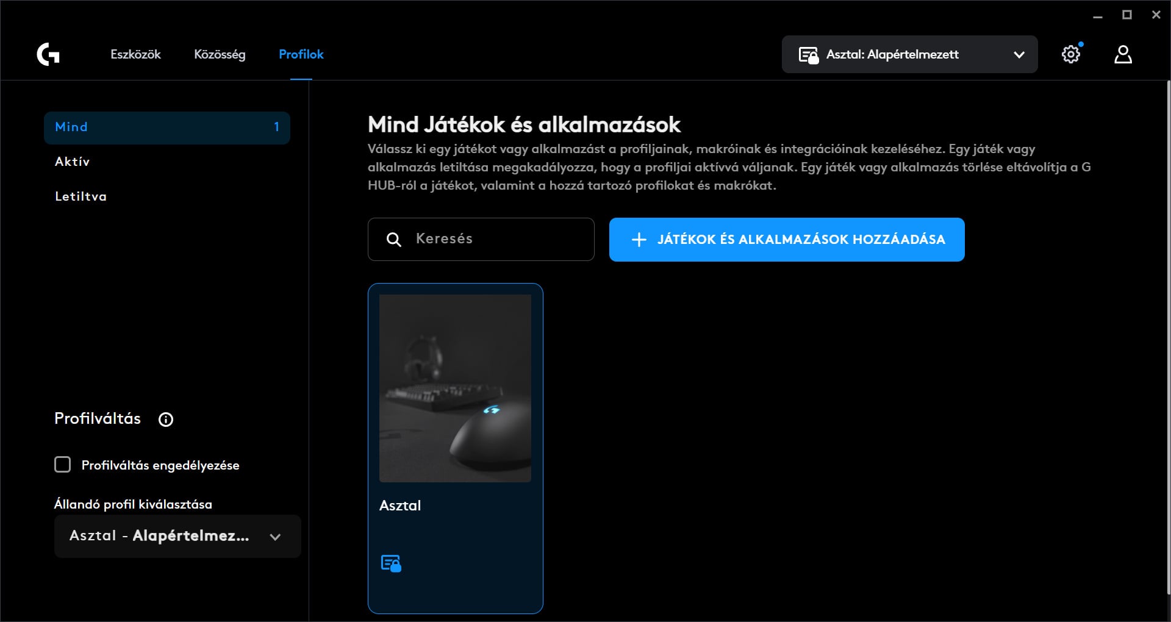1171x622 pixels.
Task: Select the Profilok tab
Action: (301, 54)
